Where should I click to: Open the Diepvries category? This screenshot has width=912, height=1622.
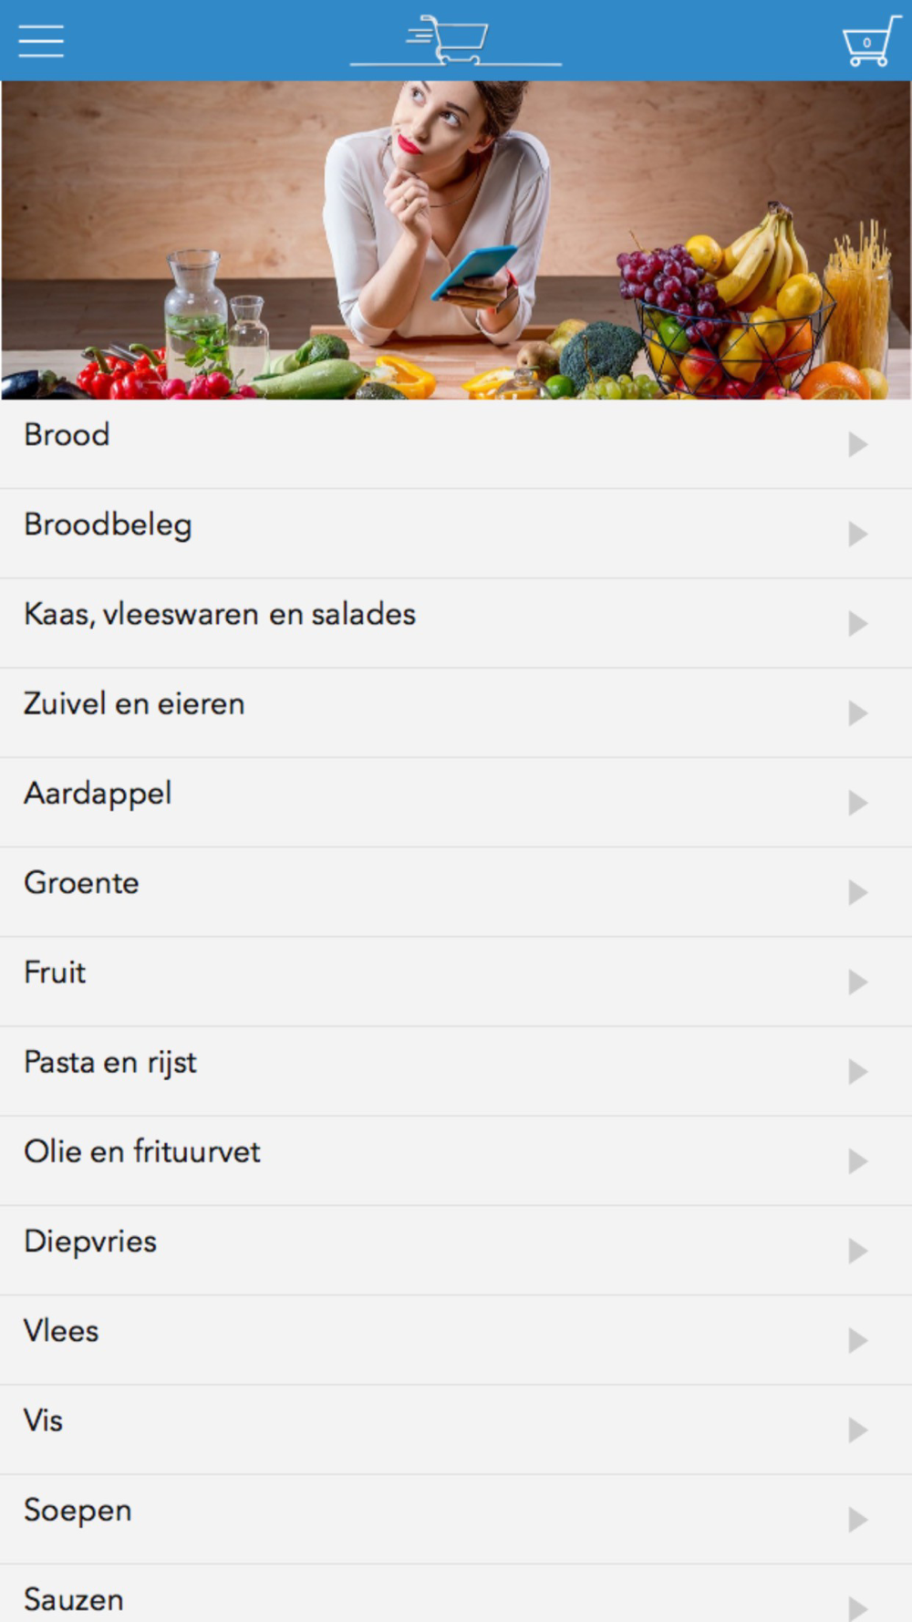tap(456, 1250)
